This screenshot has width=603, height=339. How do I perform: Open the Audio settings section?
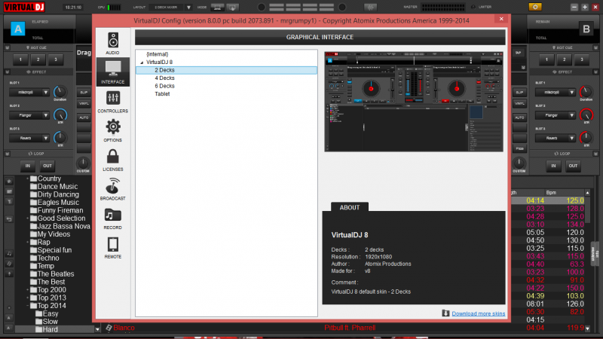click(112, 43)
